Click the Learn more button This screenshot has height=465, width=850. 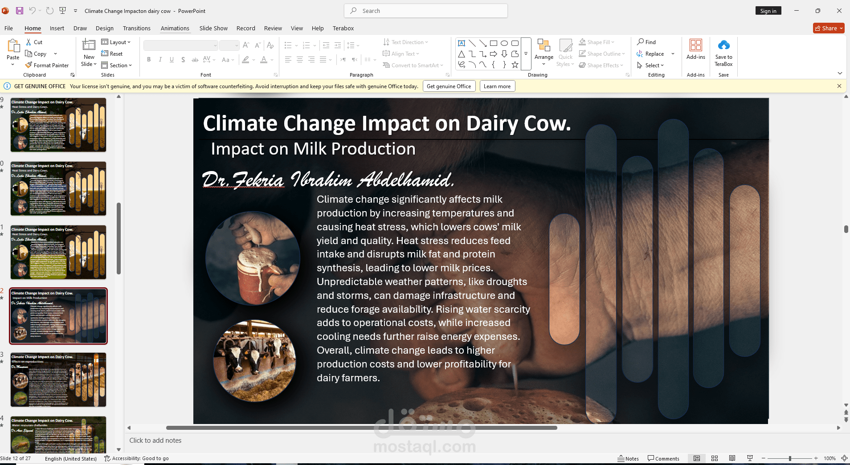(497, 86)
